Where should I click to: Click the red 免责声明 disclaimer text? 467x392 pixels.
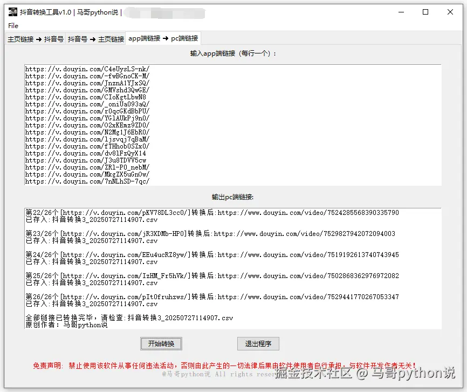click(x=224, y=366)
